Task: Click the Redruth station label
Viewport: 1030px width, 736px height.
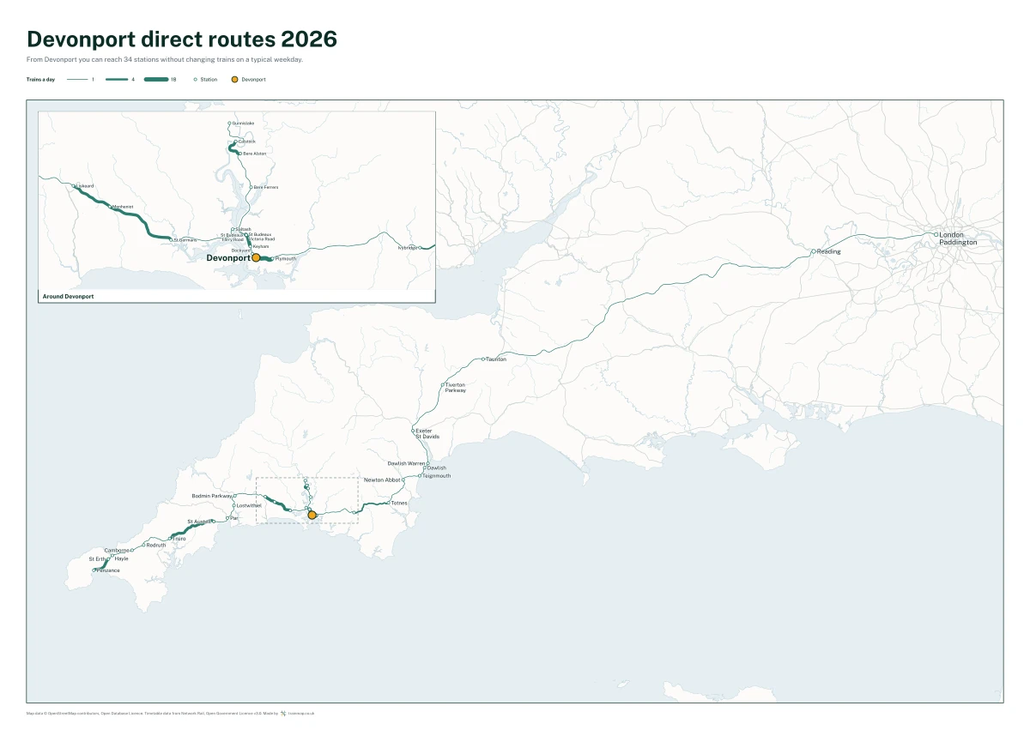Action: tap(156, 546)
